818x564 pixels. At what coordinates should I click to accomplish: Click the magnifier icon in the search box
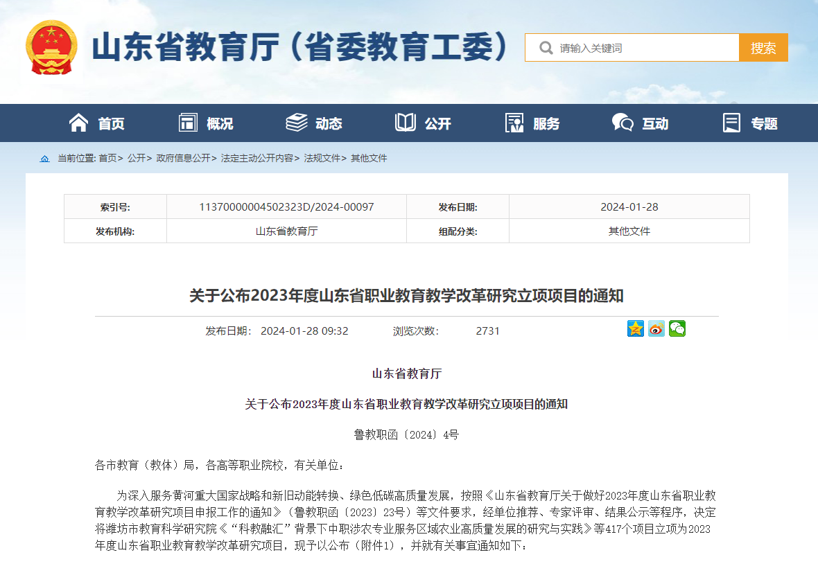(546, 48)
